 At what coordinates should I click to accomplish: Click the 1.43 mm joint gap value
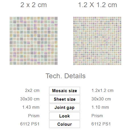click(x=31, y=107)
